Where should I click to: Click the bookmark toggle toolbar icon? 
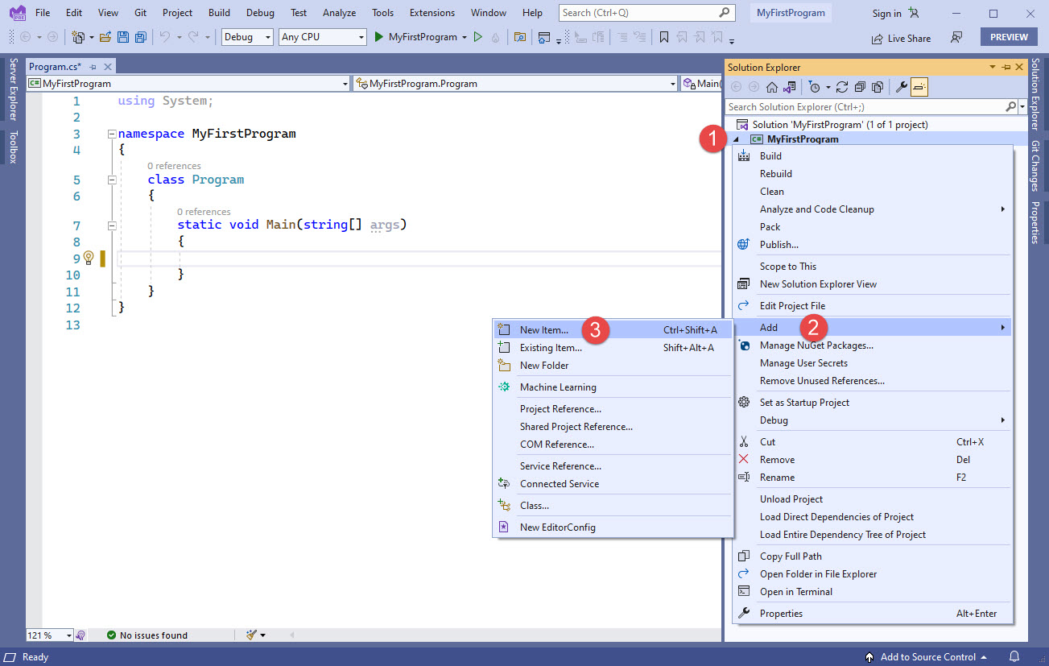664,37
